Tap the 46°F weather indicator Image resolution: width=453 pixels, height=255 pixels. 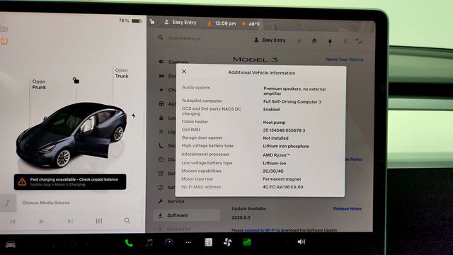pos(251,24)
